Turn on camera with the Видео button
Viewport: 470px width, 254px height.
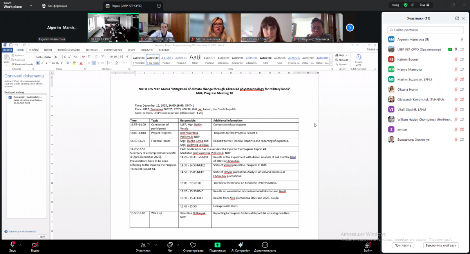35,245
